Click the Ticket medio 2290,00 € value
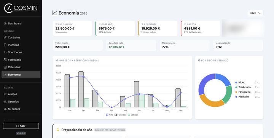This screenshot has height=138, width=274. [62, 47]
